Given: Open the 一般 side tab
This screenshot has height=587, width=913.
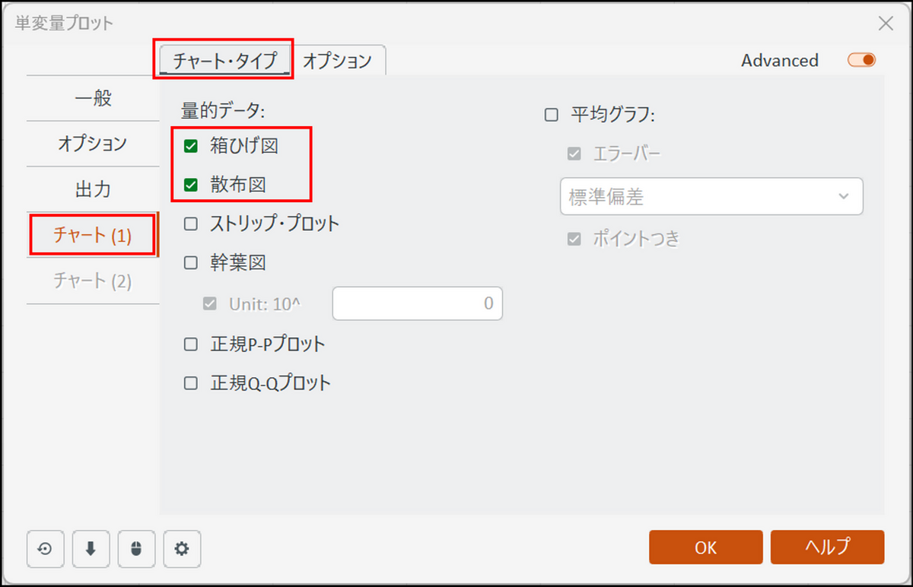Looking at the screenshot, I should coord(93,98).
